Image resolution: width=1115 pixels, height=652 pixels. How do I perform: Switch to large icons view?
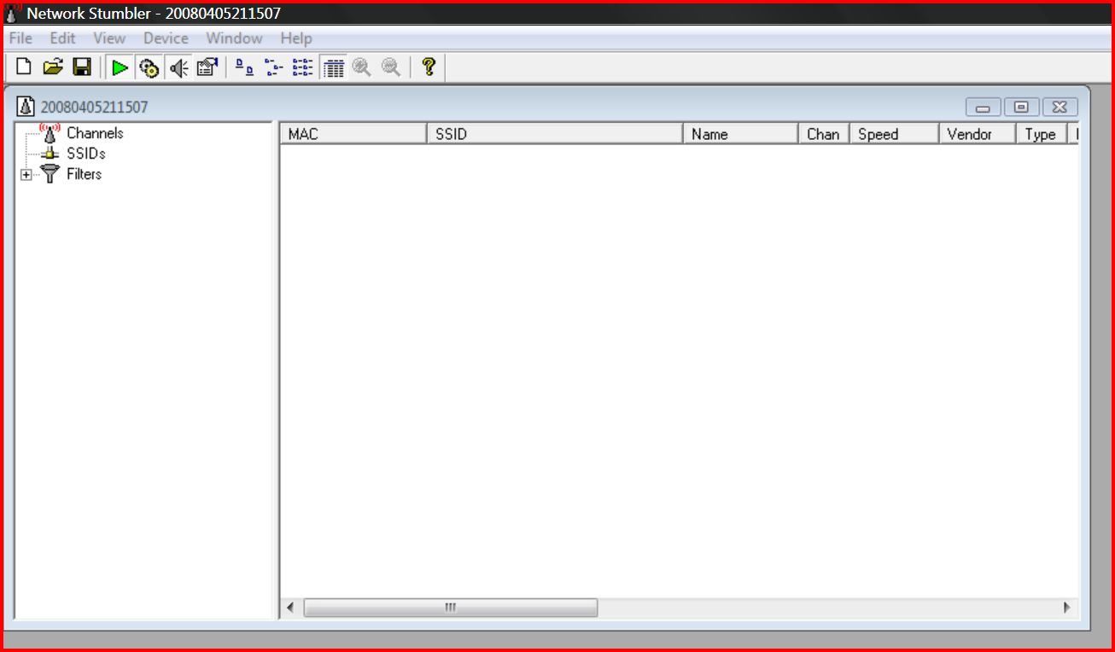[245, 67]
